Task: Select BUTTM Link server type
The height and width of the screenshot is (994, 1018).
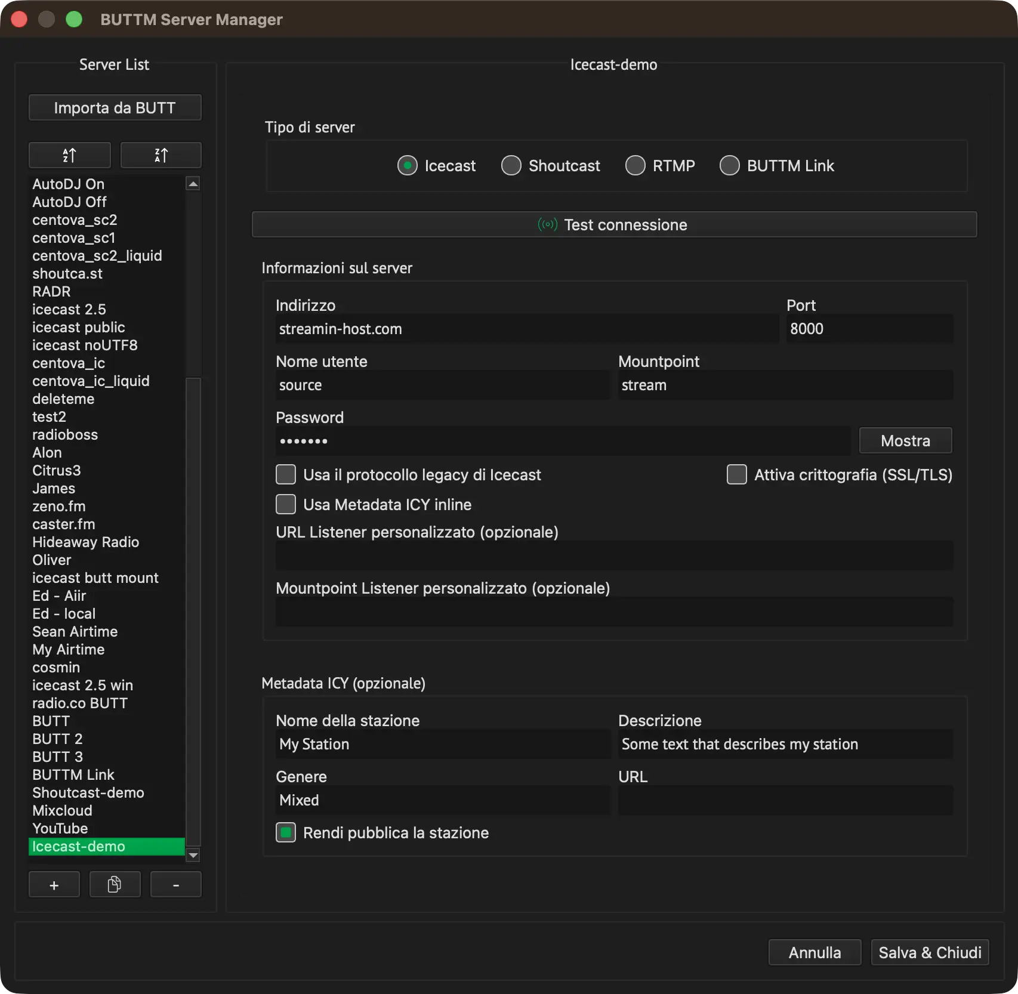Action: 776,165
